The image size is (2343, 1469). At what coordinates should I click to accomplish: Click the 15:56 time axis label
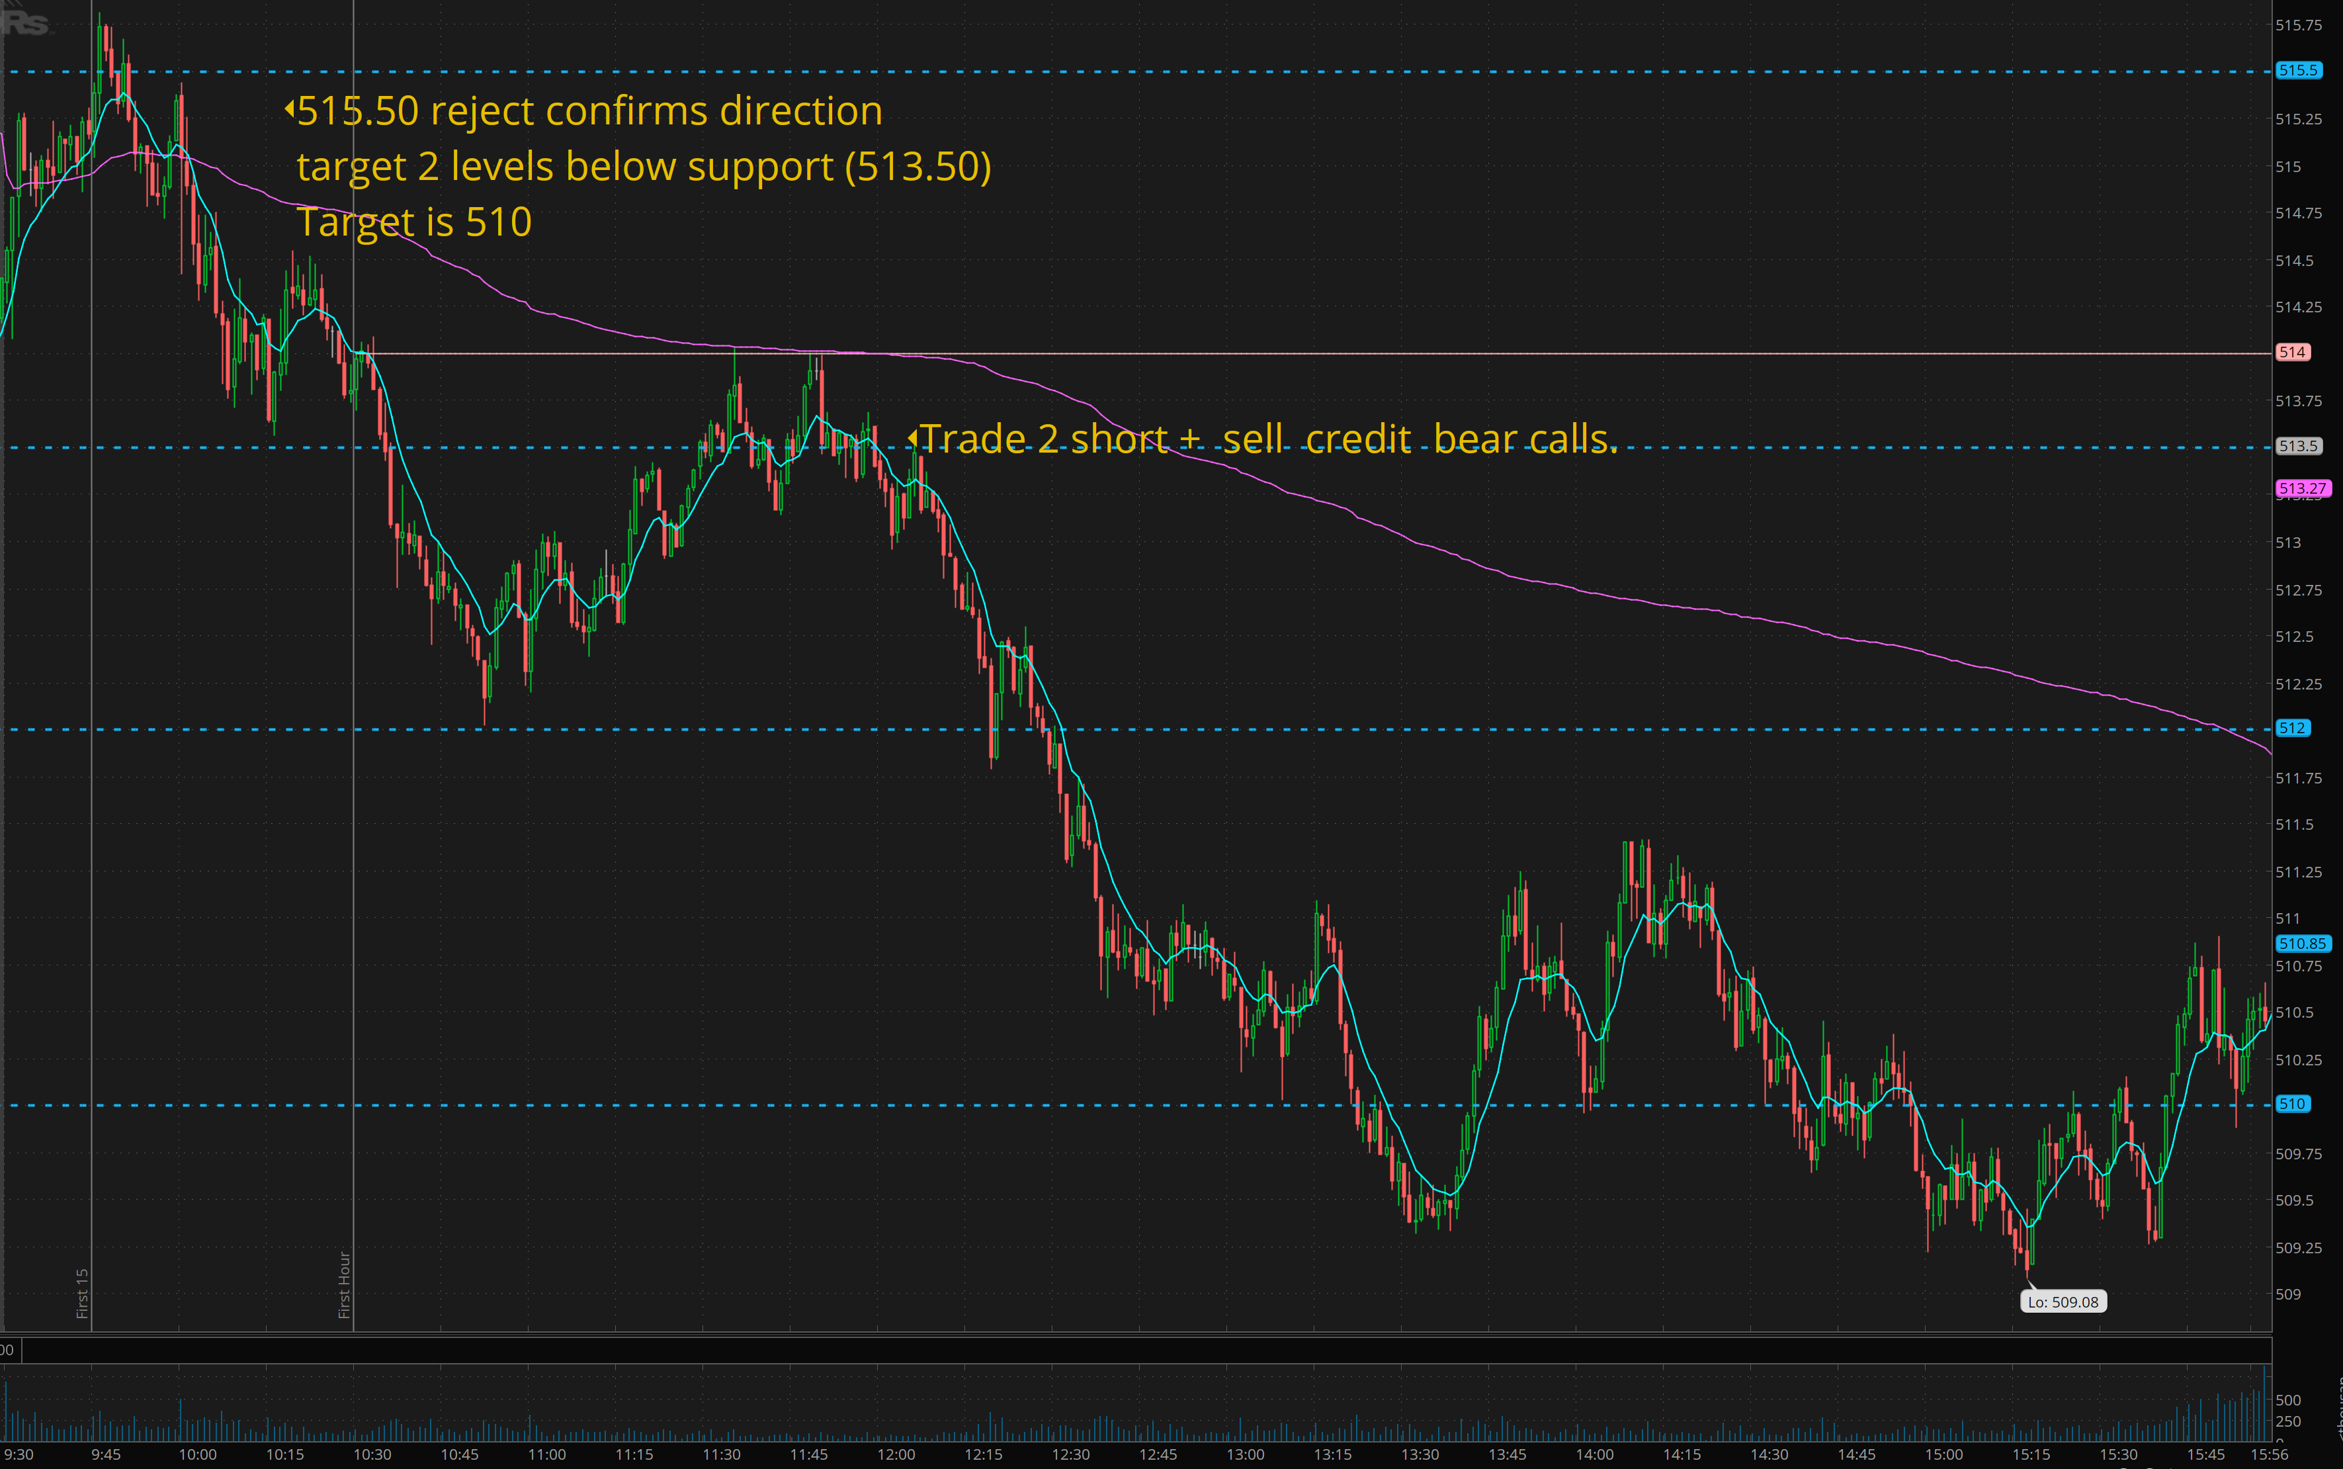click(2269, 1454)
